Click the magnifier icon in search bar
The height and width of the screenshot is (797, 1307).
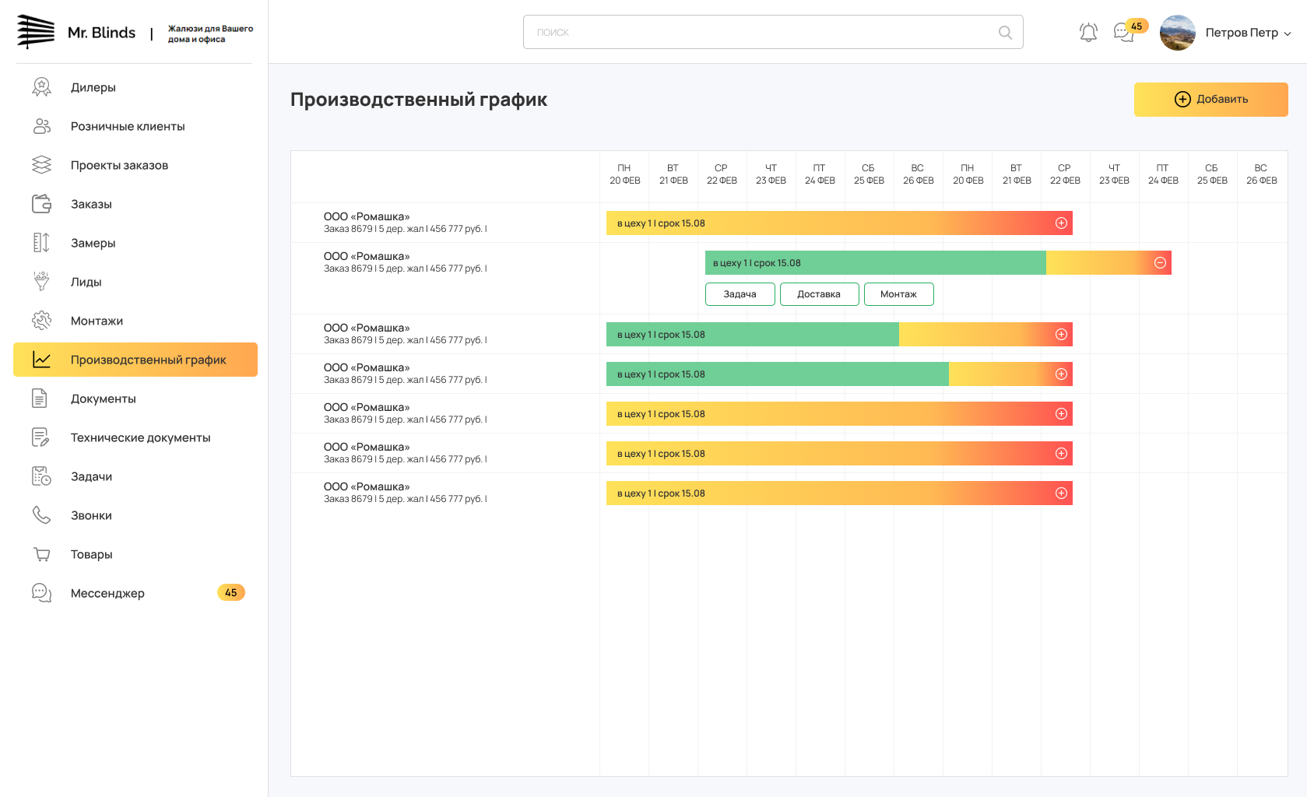1005,32
